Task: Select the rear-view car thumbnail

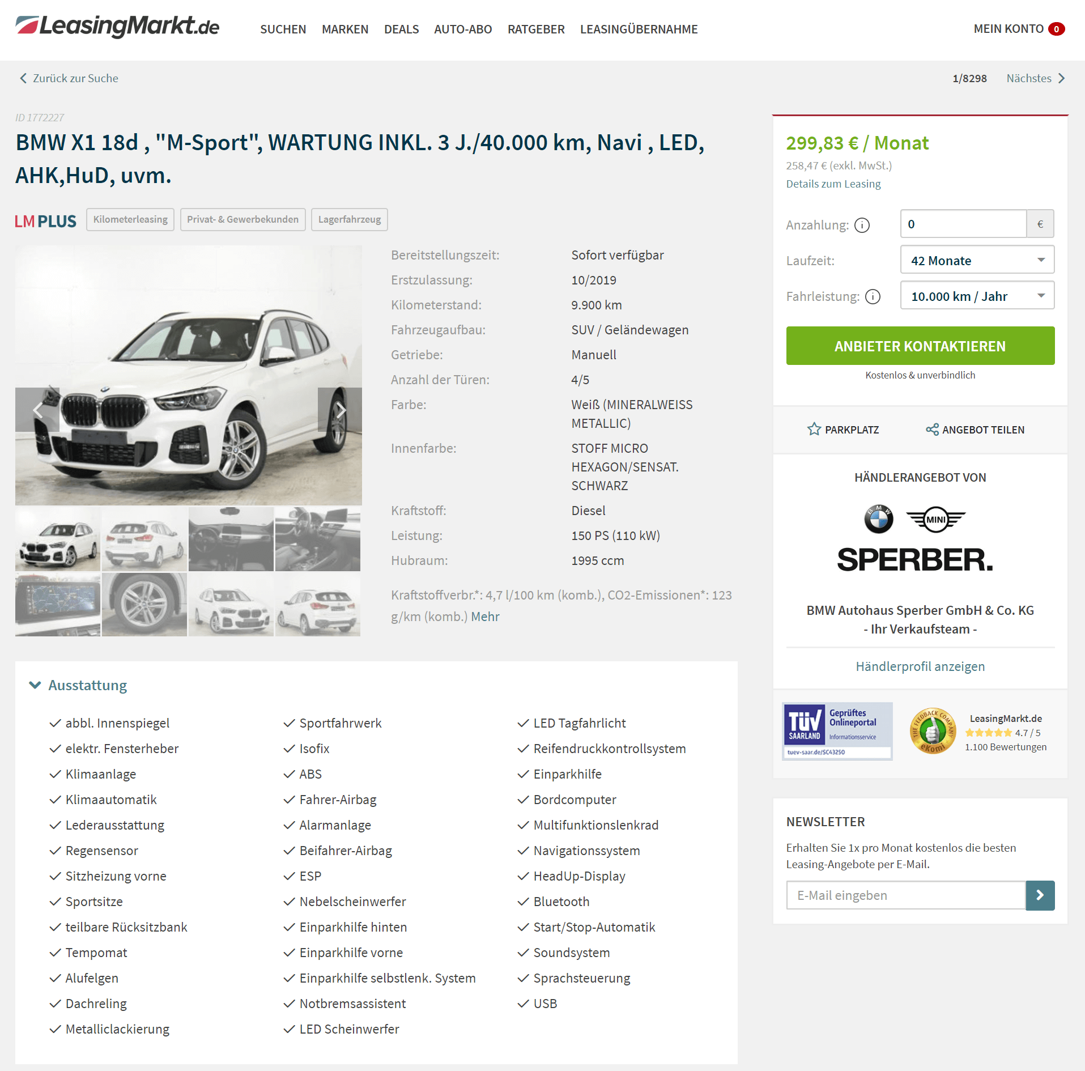Action: pyautogui.click(x=144, y=539)
